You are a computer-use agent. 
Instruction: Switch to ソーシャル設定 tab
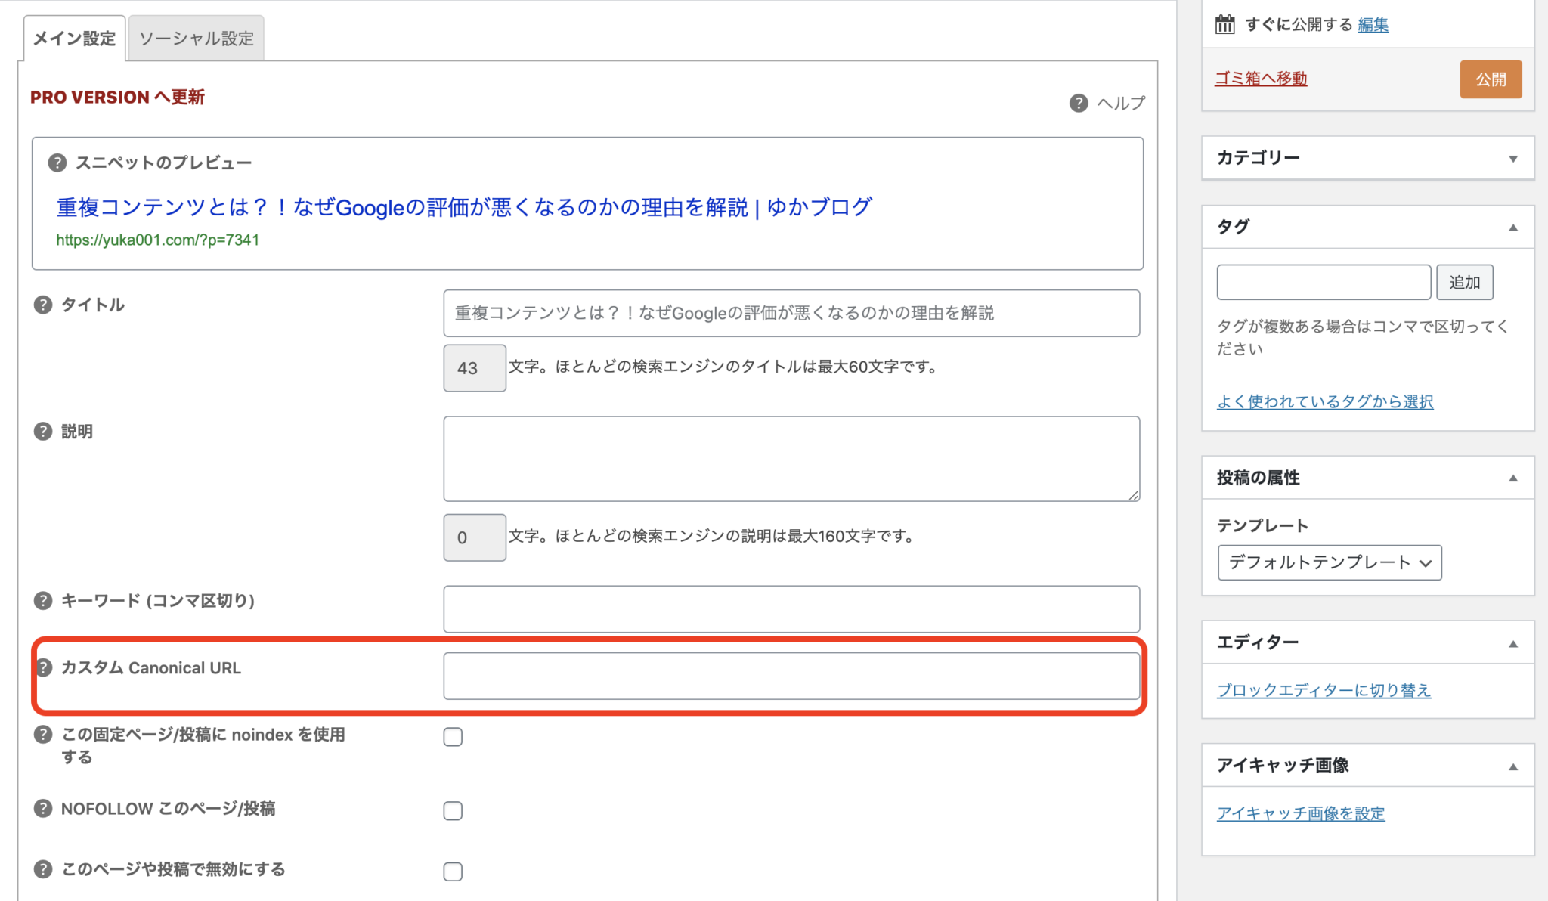197,38
